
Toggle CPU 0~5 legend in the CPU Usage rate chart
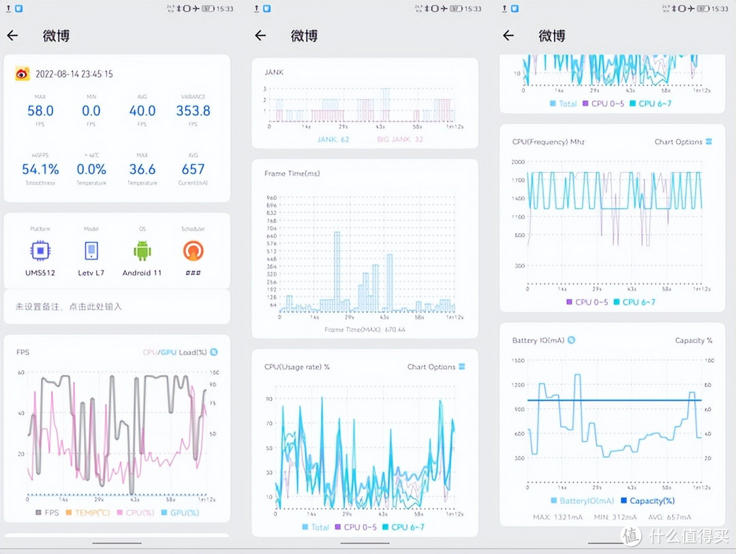pyautogui.click(x=355, y=527)
